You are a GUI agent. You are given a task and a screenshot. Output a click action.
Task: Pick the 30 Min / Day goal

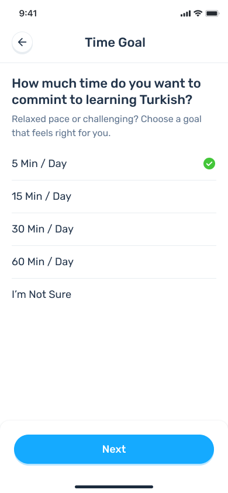click(x=114, y=229)
